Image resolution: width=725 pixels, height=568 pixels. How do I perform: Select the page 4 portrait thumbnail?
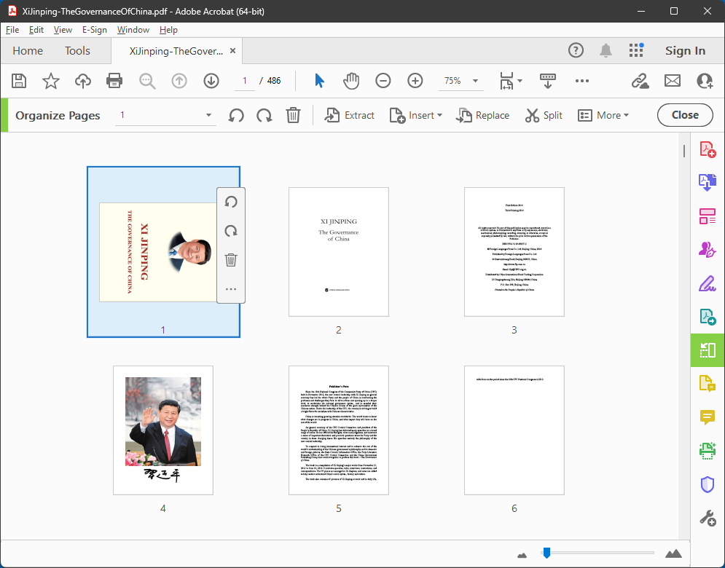163,430
